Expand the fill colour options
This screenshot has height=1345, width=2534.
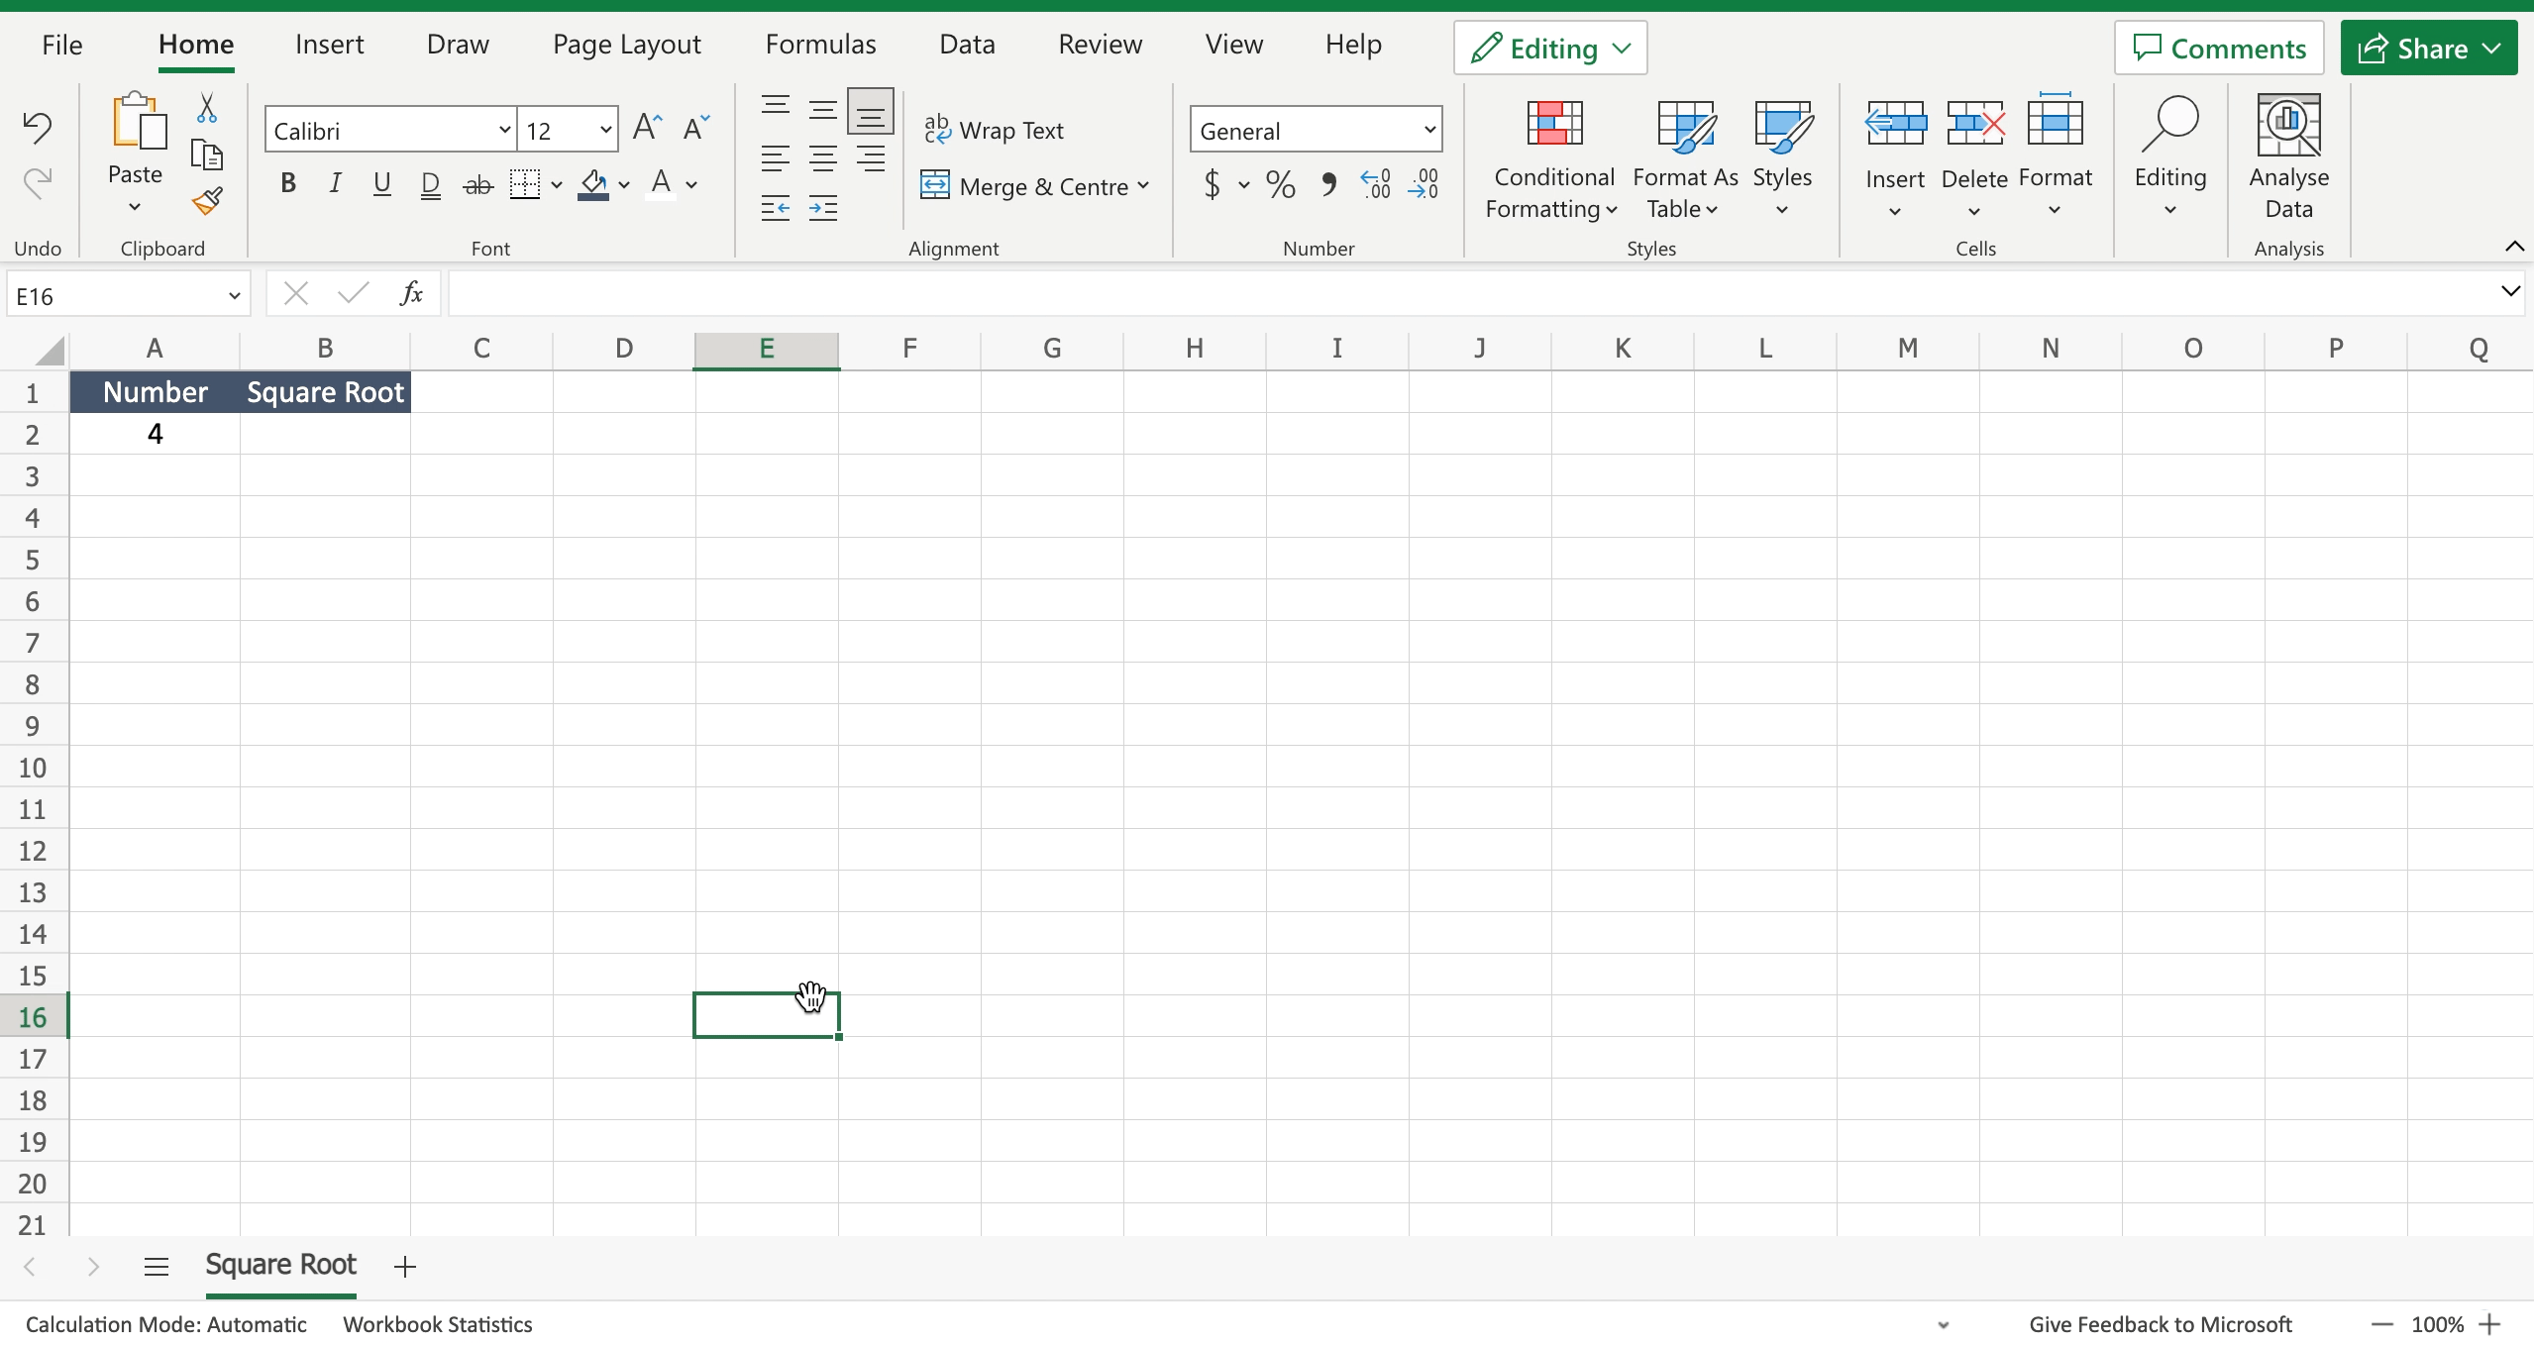(625, 185)
